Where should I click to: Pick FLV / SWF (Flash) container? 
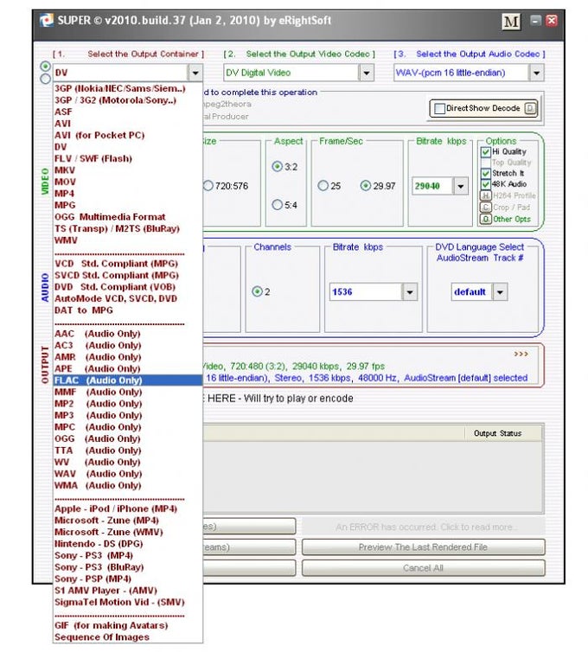coord(128,158)
